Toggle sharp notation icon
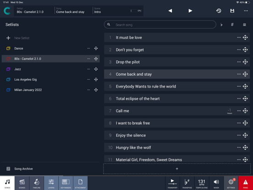 coord(232,25)
